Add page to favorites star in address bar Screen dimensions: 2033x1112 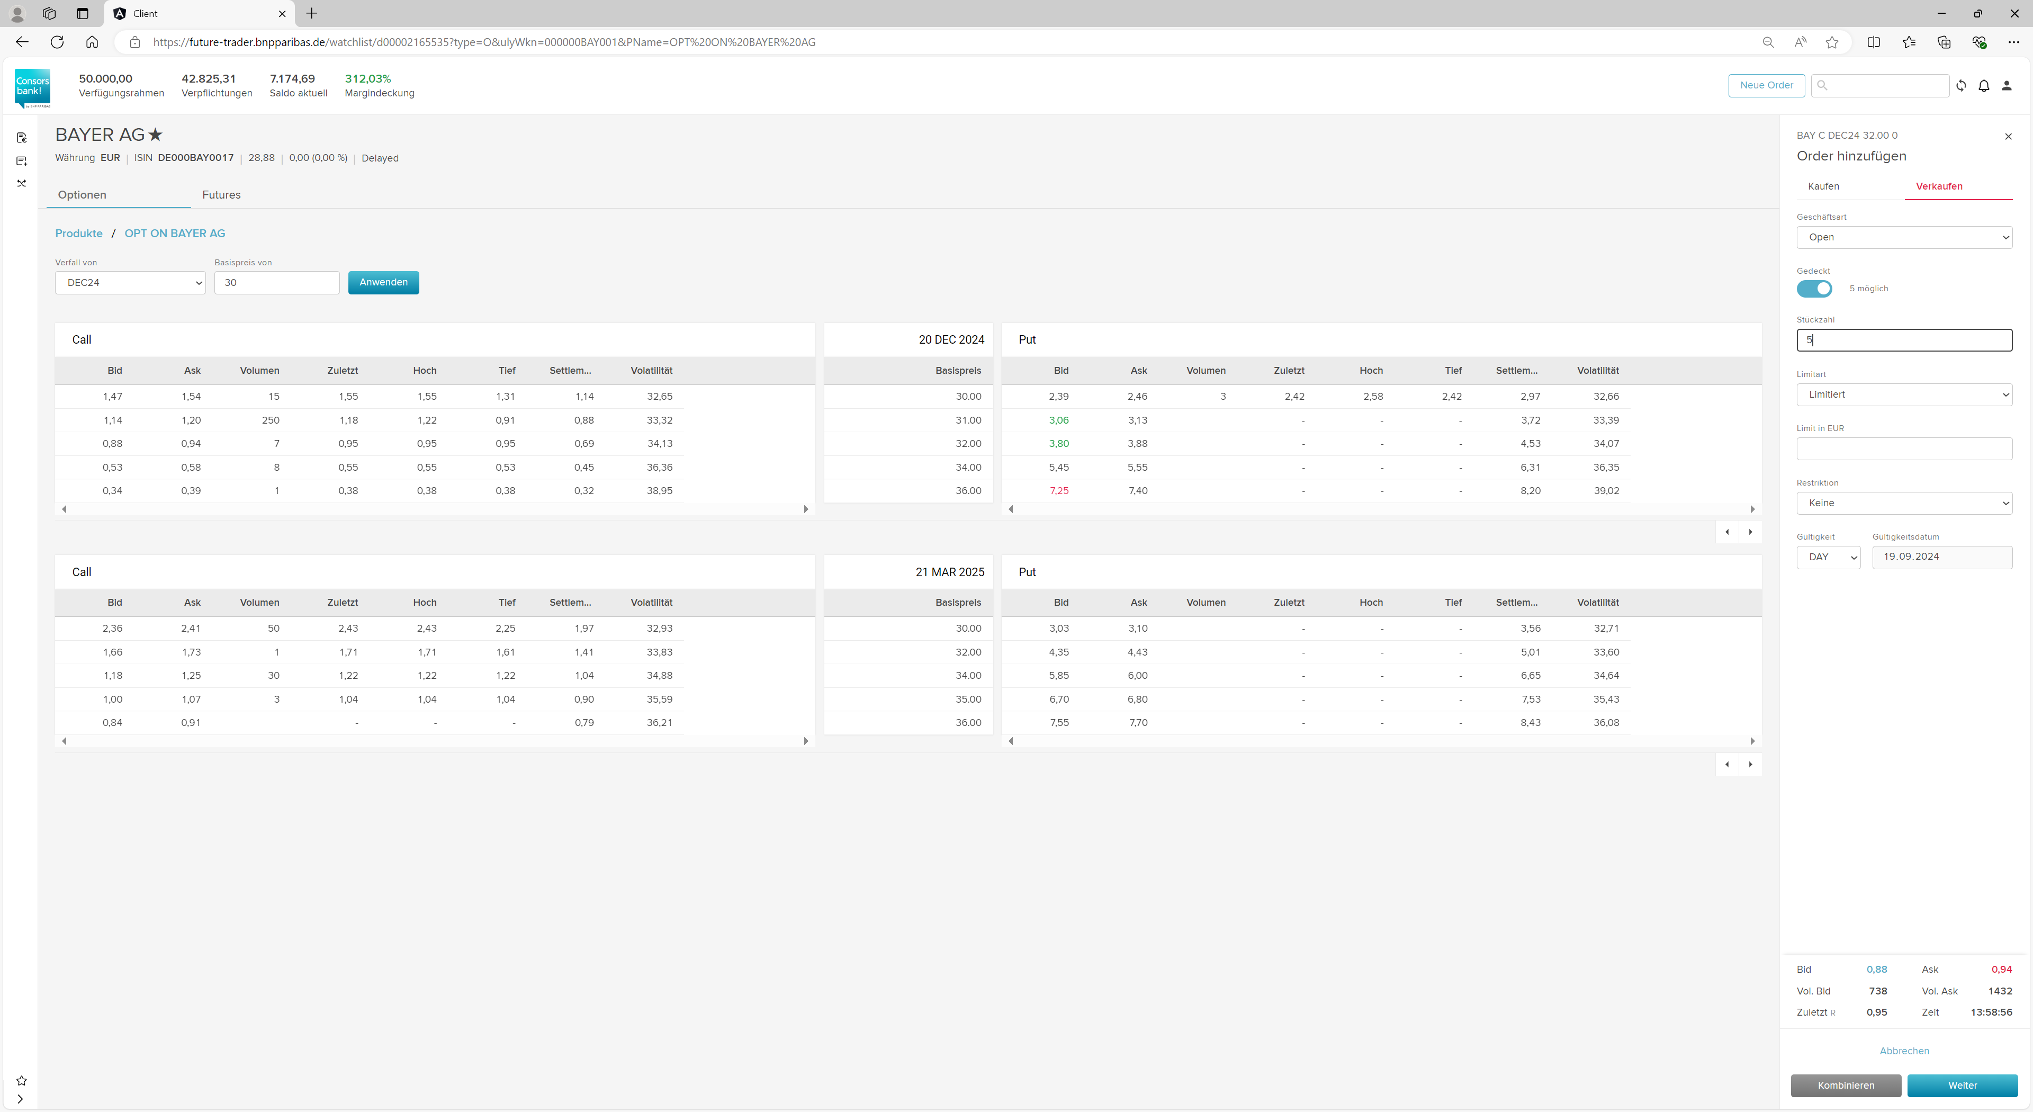click(x=1832, y=42)
